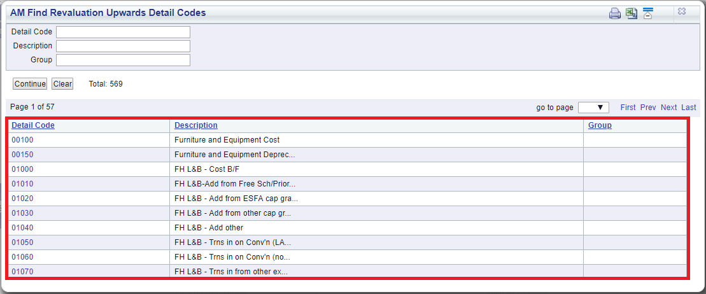Focus the Group input field
The height and width of the screenshot is (294, 706).
point(124,60)
